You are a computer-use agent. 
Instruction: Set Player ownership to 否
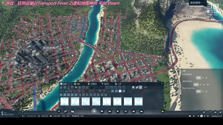tap(203, 91)
